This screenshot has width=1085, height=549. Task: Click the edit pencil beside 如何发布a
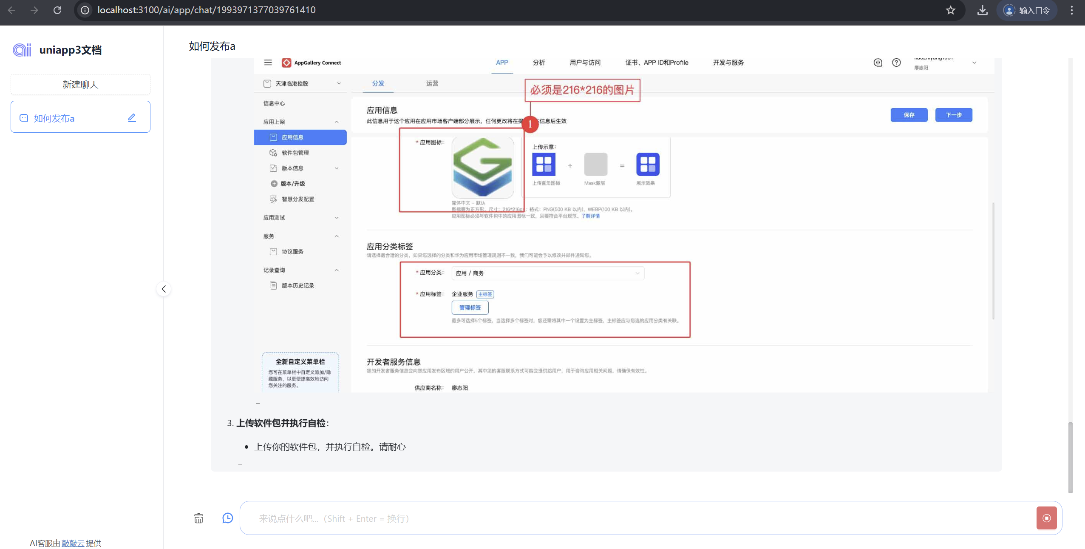(132, 118)
